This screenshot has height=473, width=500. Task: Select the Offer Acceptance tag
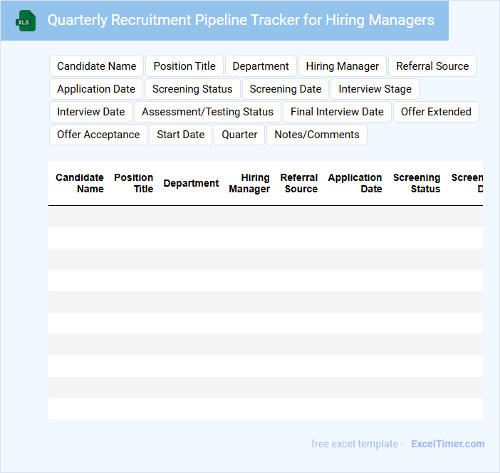(98, 135)
